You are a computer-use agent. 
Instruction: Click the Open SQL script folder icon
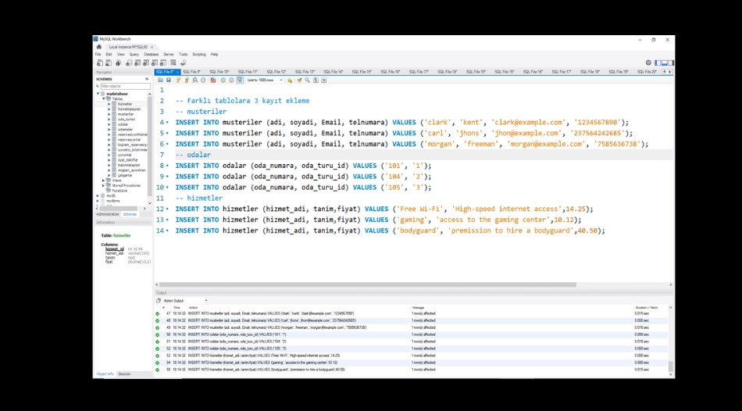point(161,80)
